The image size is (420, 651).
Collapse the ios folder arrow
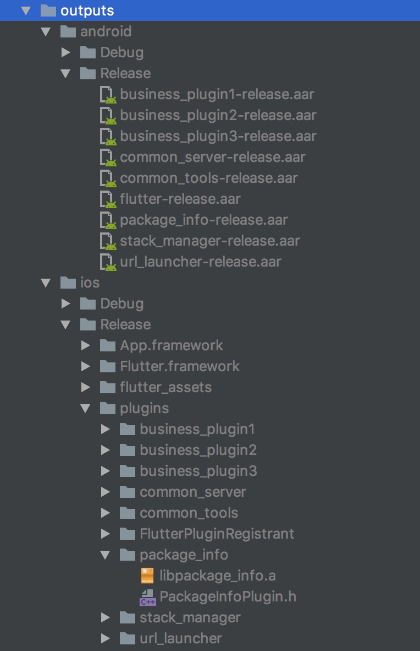(x=46, y=283)
